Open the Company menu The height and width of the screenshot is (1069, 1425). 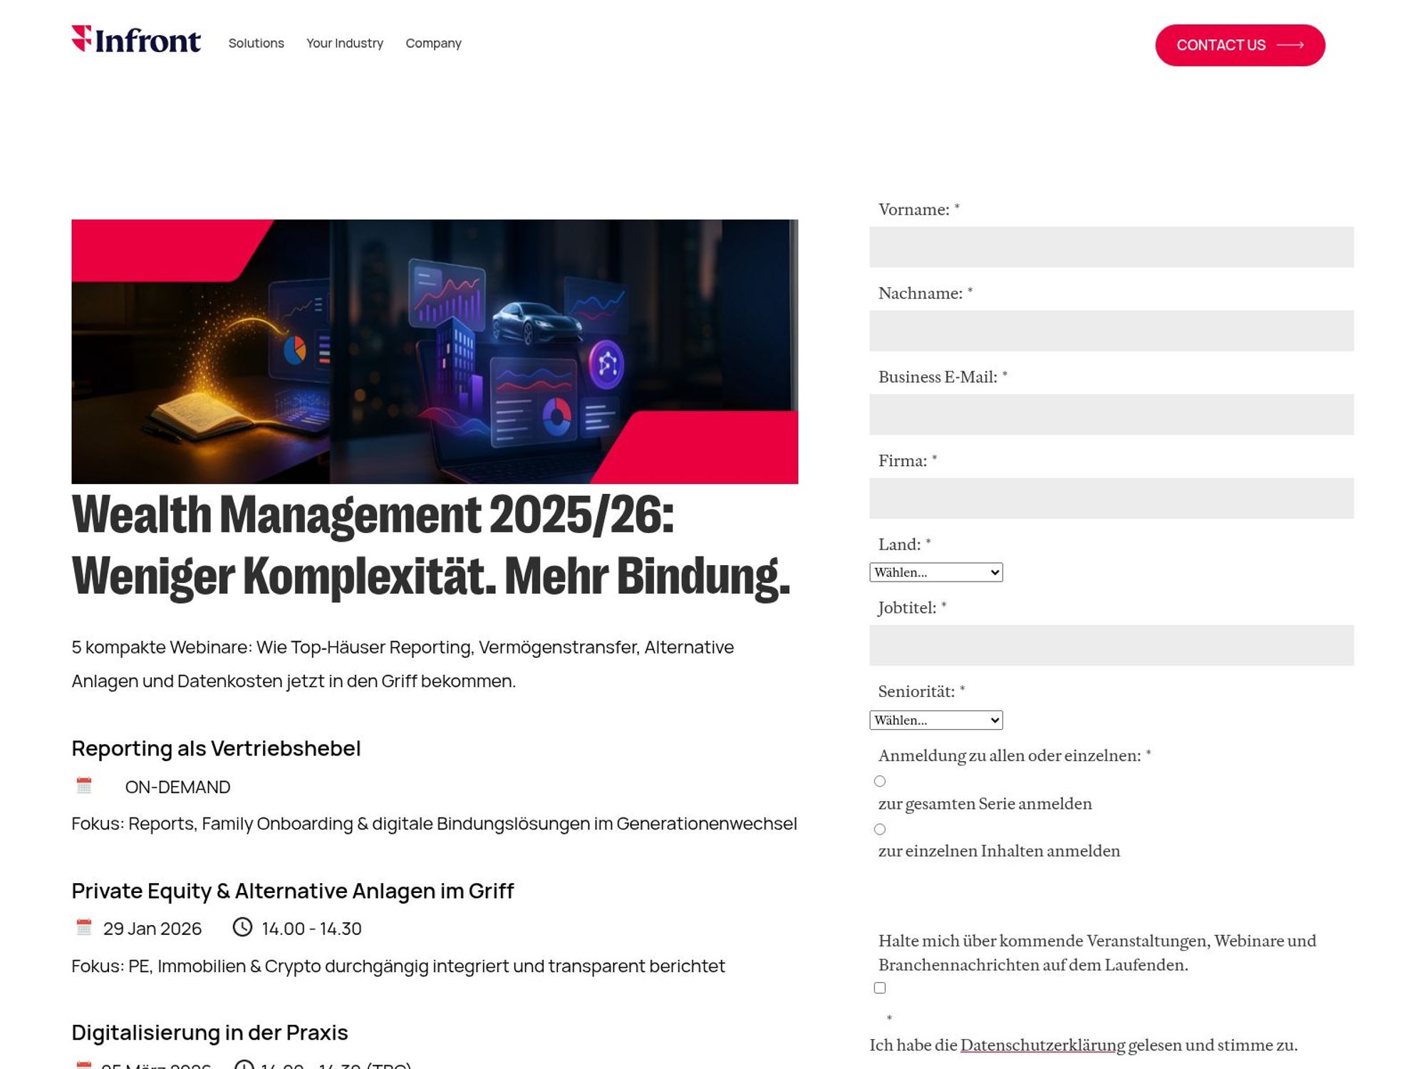(433, 43)
